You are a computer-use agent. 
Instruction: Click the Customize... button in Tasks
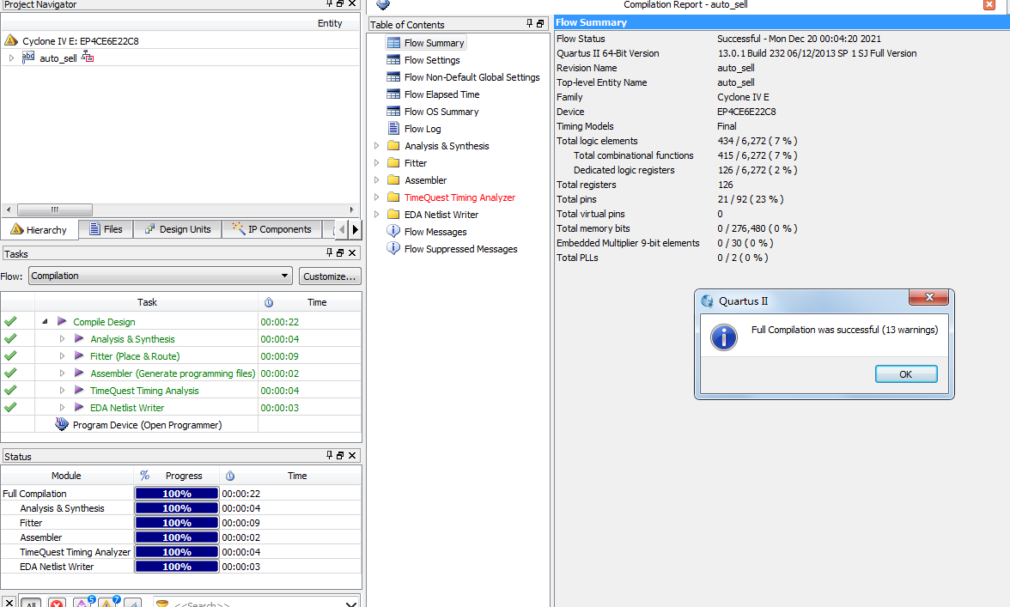[329, 276]
